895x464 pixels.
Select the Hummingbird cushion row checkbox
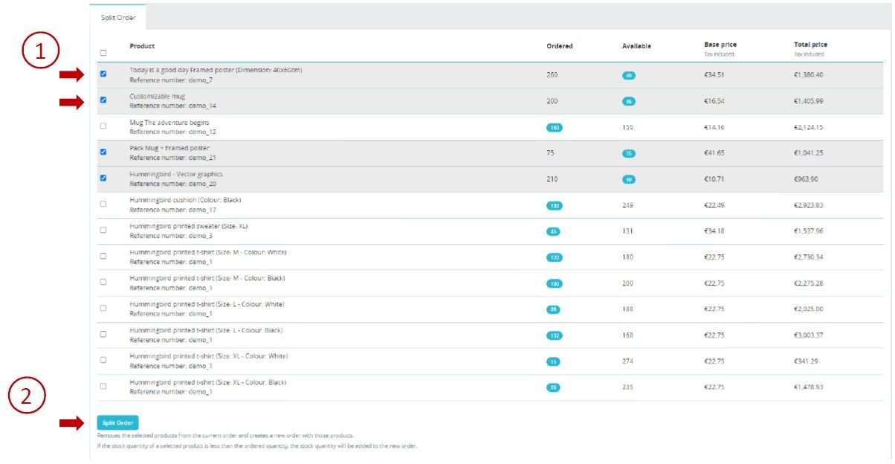click(x=103, y=204)
